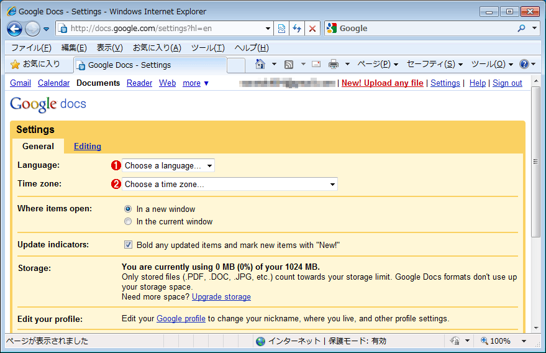The height and width of the screenshot is (353, 546).
Task: Open the Choose a time zone dropdown
Action: tap(230, 184)
